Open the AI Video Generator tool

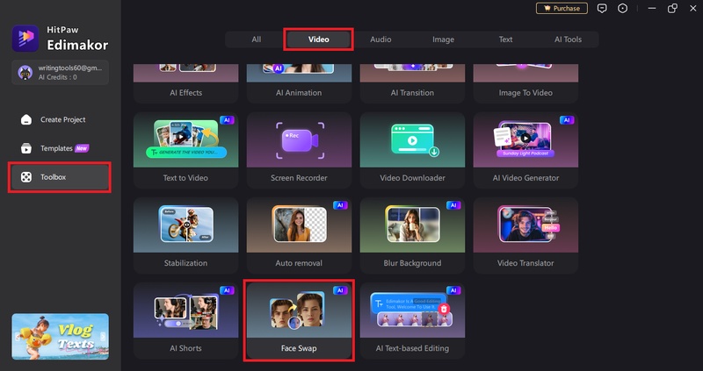[525, 150]
